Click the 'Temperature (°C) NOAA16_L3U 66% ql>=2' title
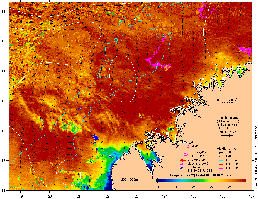258x199 pixels. pos(201,175)
